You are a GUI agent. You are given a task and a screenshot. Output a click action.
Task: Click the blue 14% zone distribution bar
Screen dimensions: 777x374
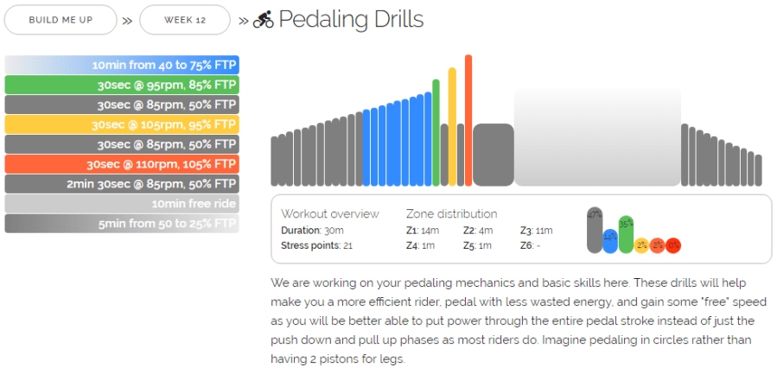pos(610,241)
